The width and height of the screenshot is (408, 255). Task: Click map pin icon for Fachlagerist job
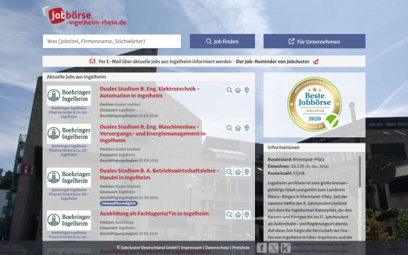click(247, 215)
